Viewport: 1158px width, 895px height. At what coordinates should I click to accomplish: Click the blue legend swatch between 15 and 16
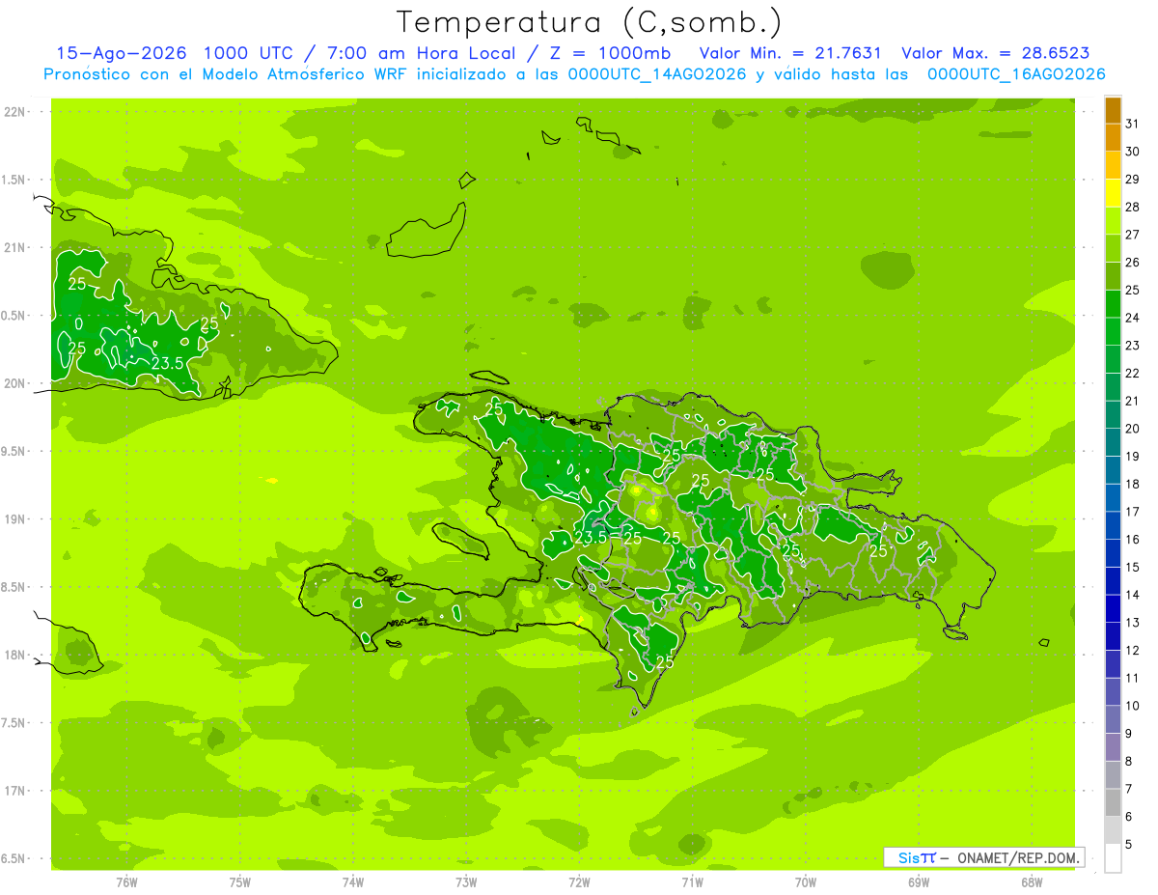1114,553
